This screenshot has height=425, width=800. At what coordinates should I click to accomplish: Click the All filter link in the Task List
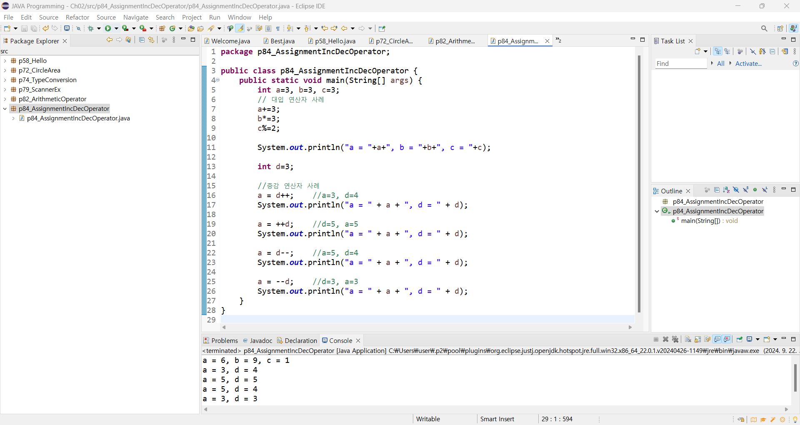(720, 63)
